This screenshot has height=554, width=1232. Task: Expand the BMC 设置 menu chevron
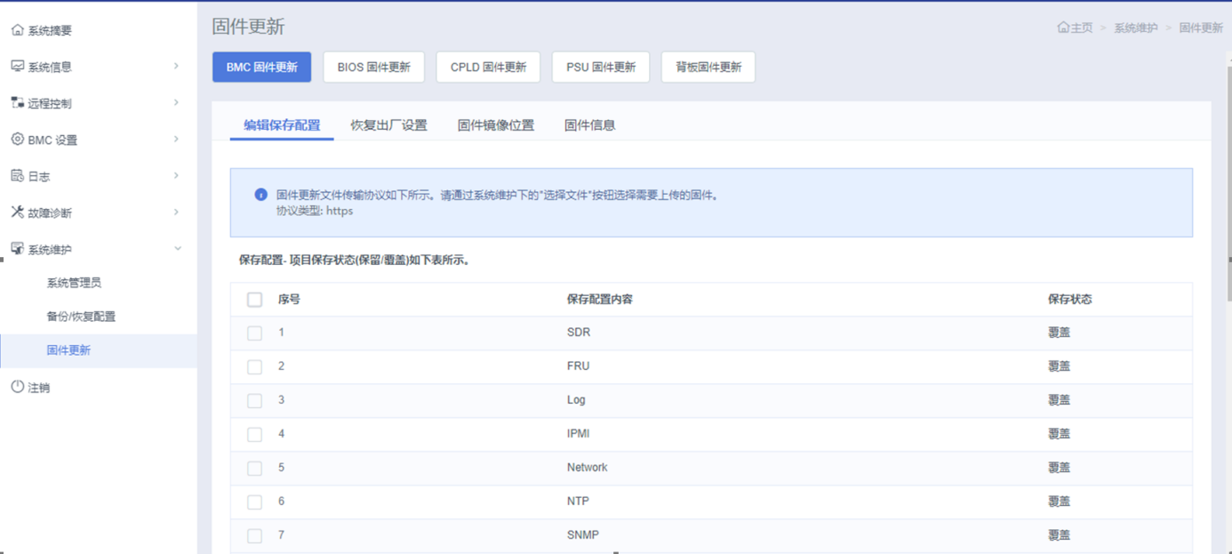pos(176,139)
